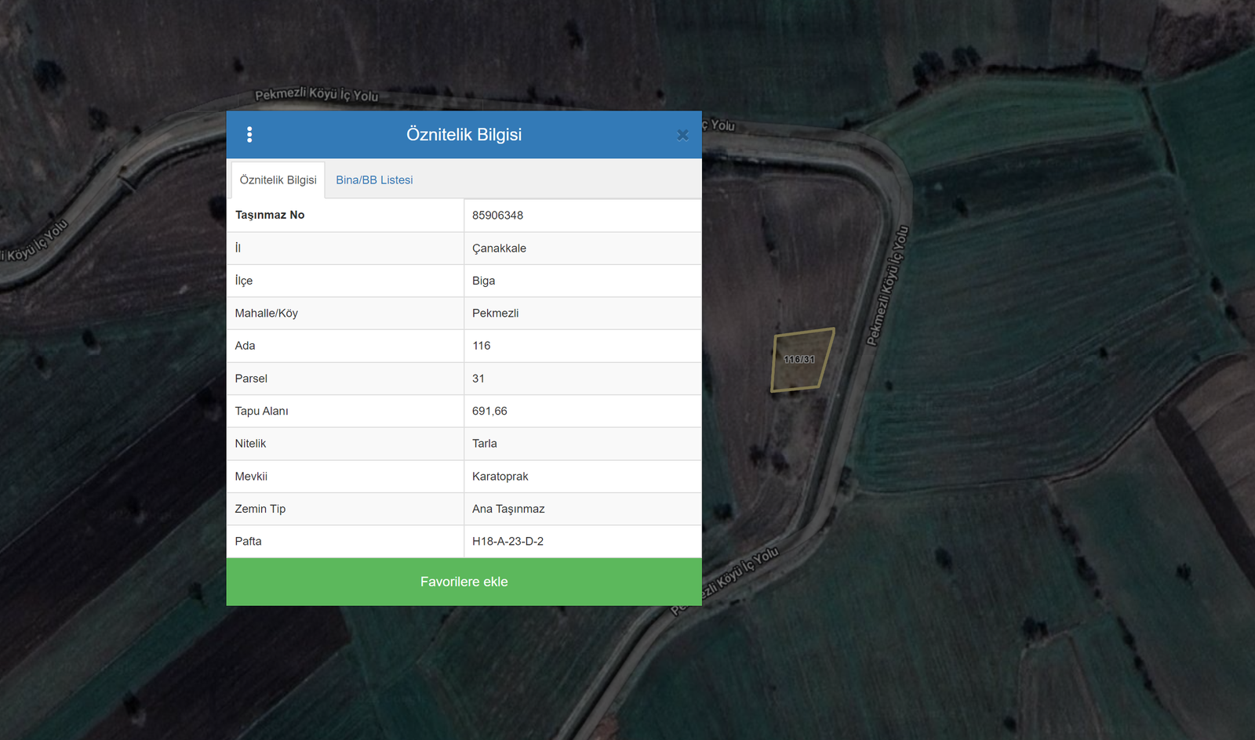Select the Tapu Alanı value 691,66
The height and width of the screenshot is (740, 1255).
tap(489, 411)
